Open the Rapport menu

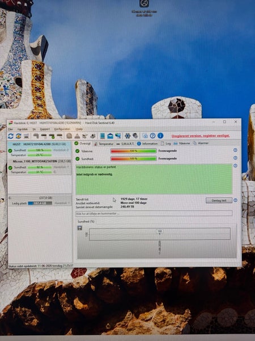(45, 129)
